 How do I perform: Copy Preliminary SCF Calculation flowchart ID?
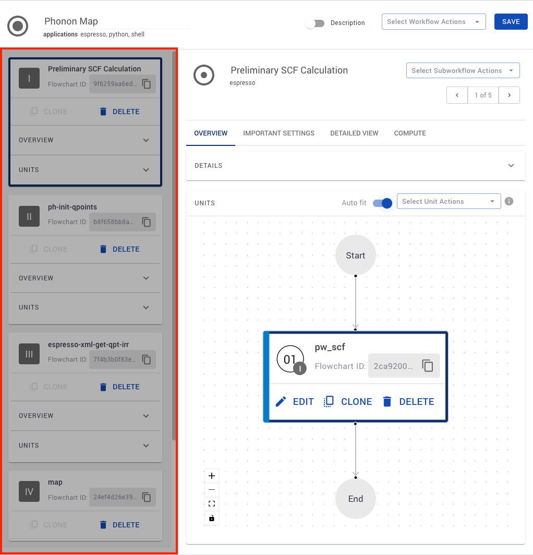coord(147,84)
